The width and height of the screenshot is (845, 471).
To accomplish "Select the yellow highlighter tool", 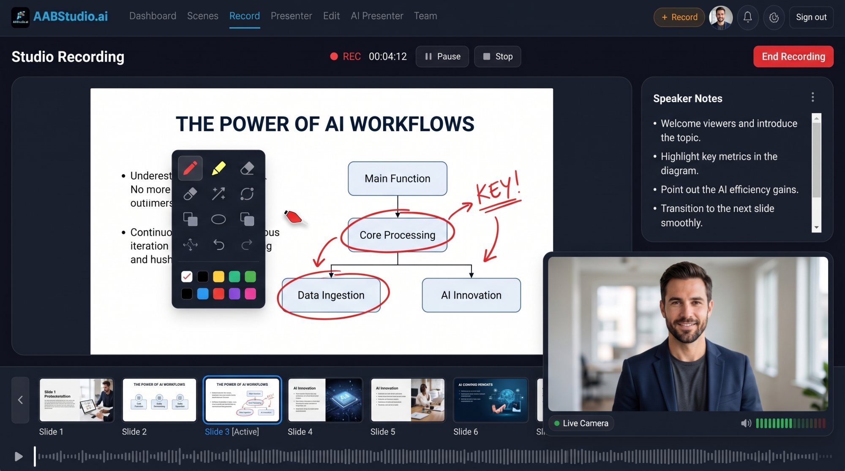I will [218, 168].
